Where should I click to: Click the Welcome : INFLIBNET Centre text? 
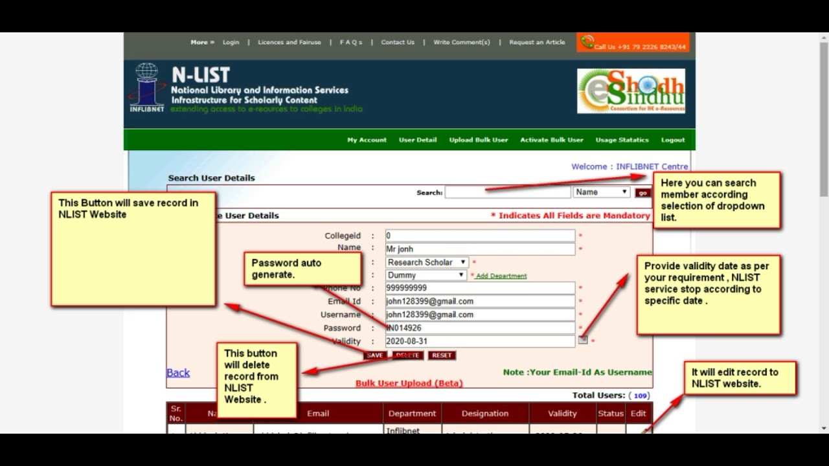pyautogui.click(x=630, y=166)
